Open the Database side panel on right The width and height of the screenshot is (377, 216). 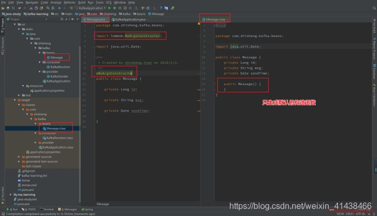point(374,71)
